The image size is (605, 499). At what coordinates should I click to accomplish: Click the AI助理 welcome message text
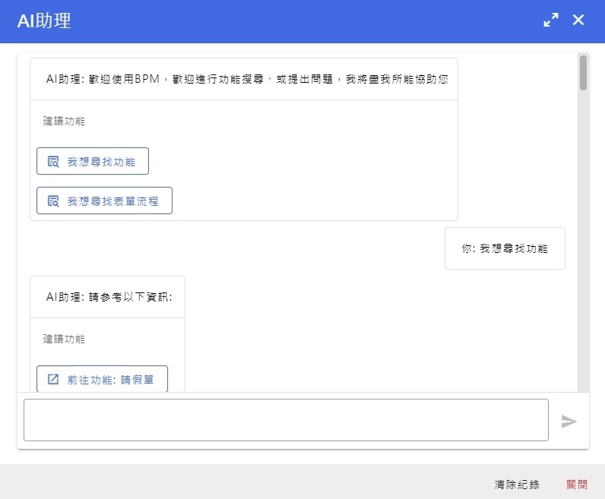point(247,79)
